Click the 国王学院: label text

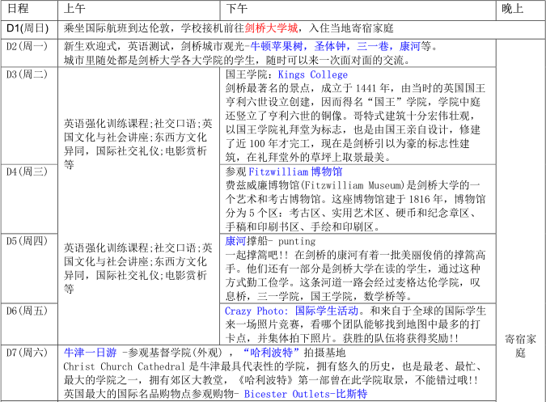pyautogui.click(x=250, y=74)
